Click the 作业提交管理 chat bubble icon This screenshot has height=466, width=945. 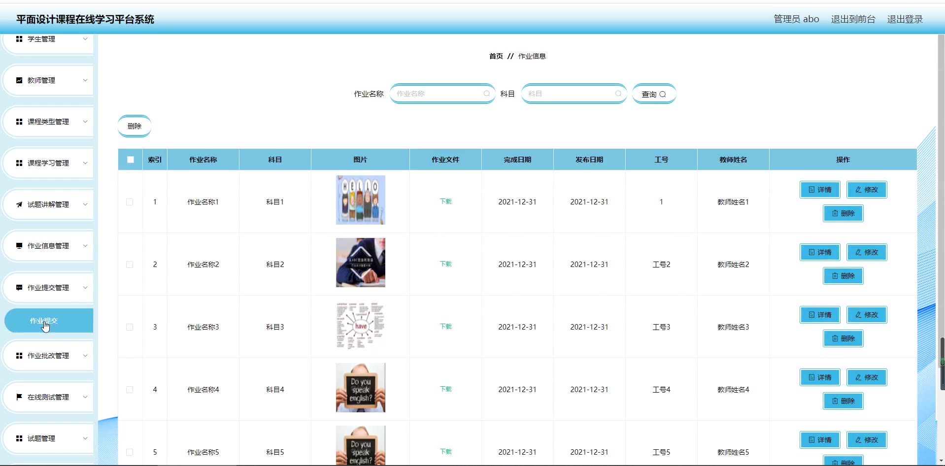click(x=19, y=288)
